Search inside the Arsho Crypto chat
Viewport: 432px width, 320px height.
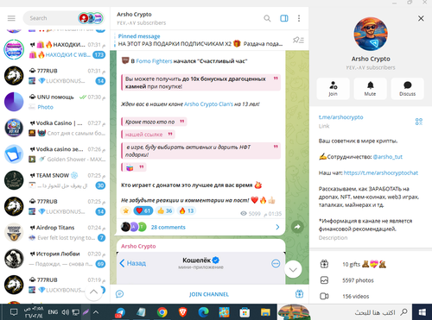pyautogui.click(x=267, y=18)
